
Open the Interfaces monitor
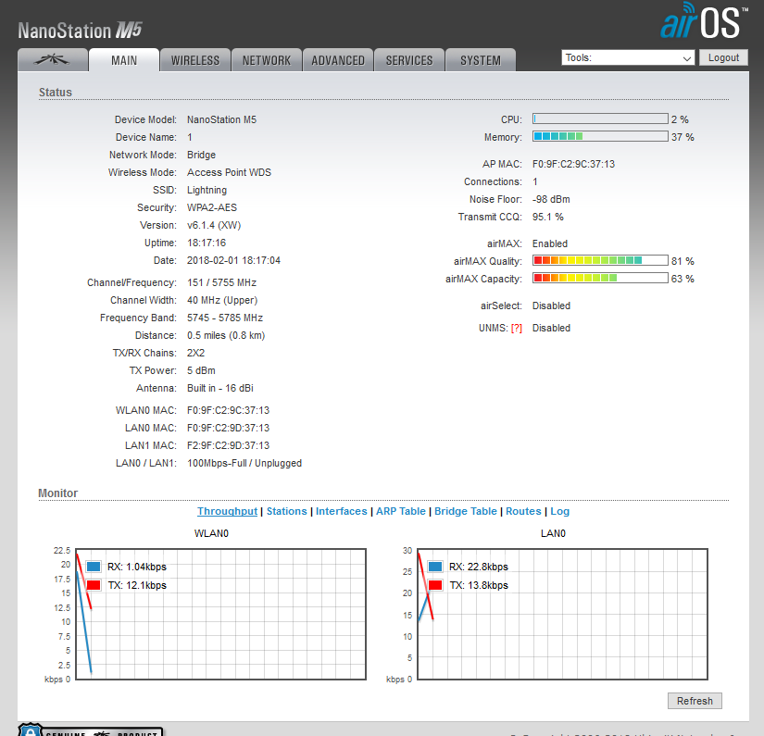click(341, 511)
